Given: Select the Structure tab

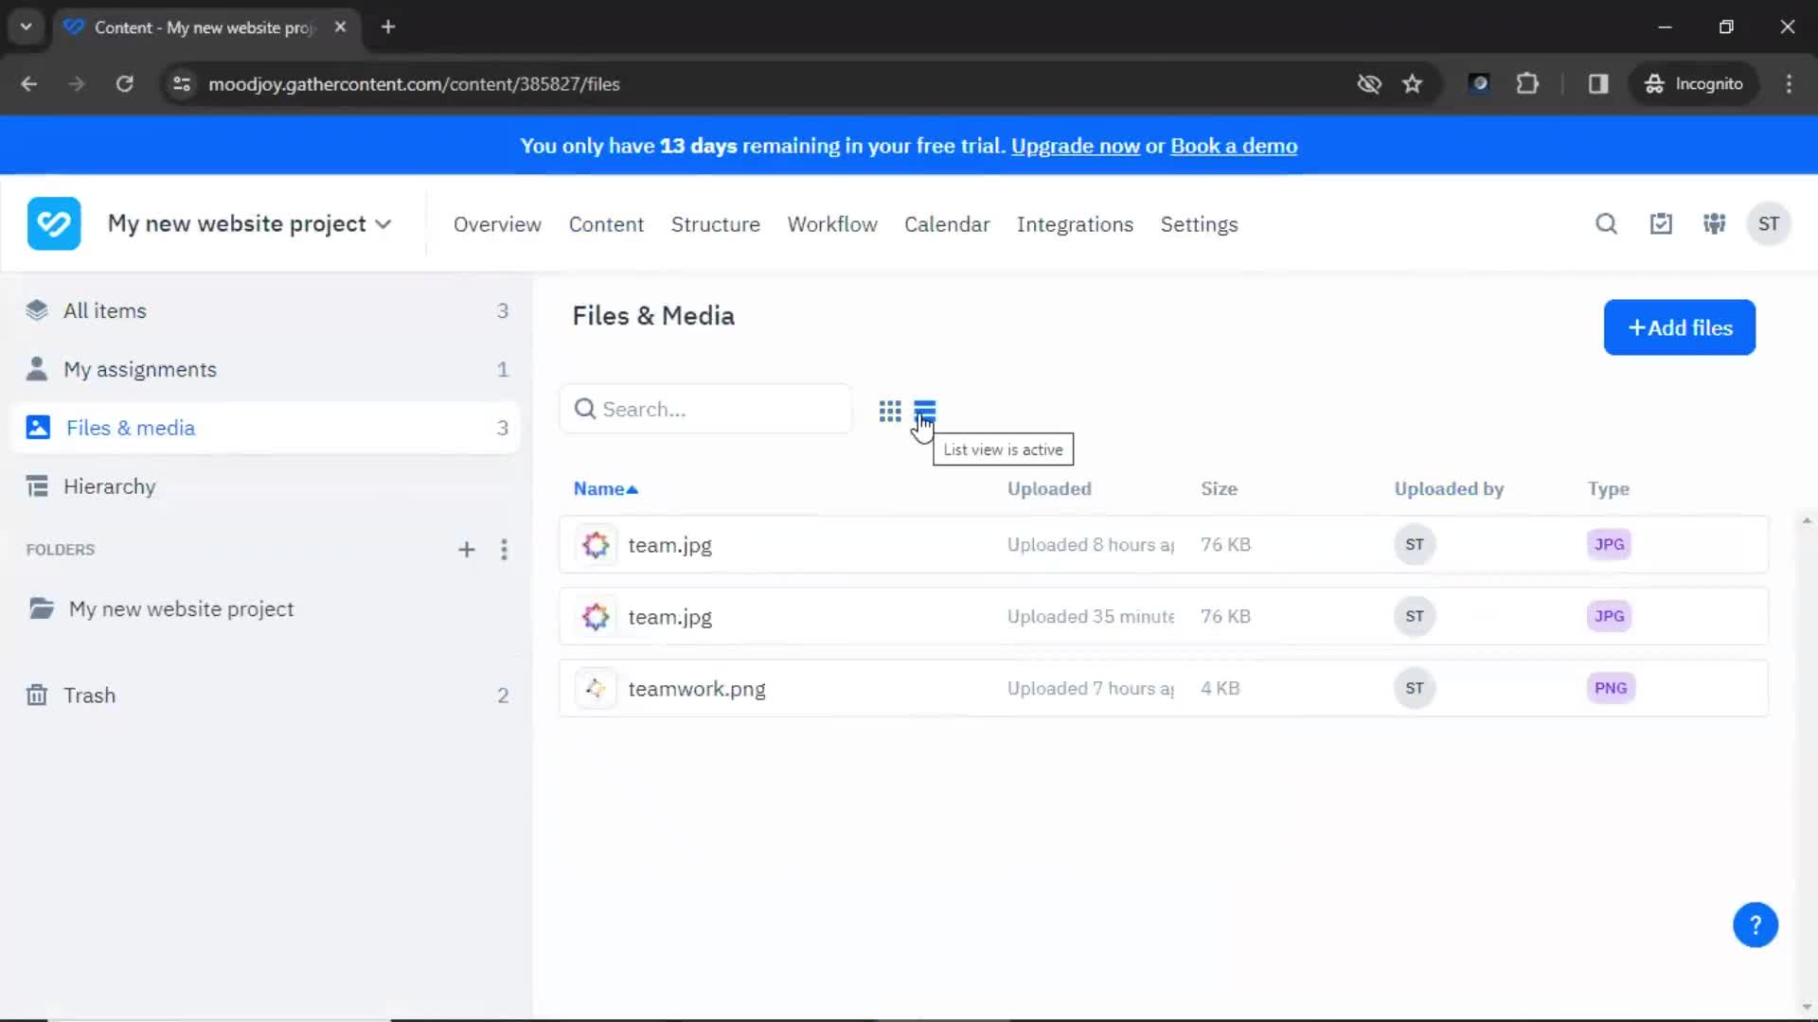Looking at the screenshot, I should click(x=714, y=223).
